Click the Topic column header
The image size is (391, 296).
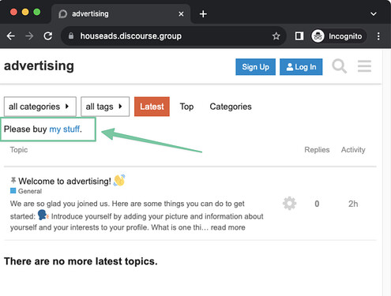[19, 150]
